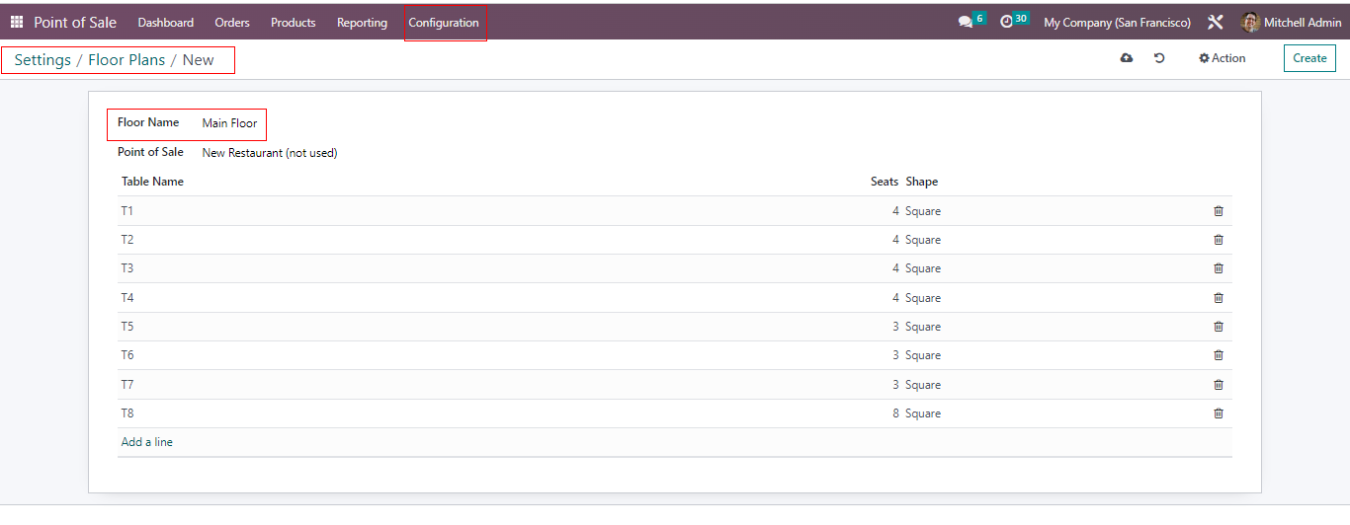The width and height of the screenshot is (1350, 525).
Task: Discard changes with the undo icon
Action: tap(1159, 58)
